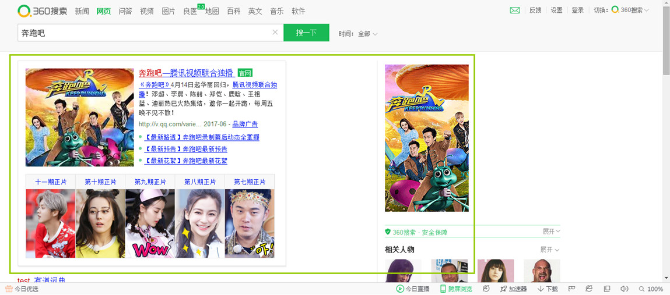Click the 360搜索 logo

(43, 10)
